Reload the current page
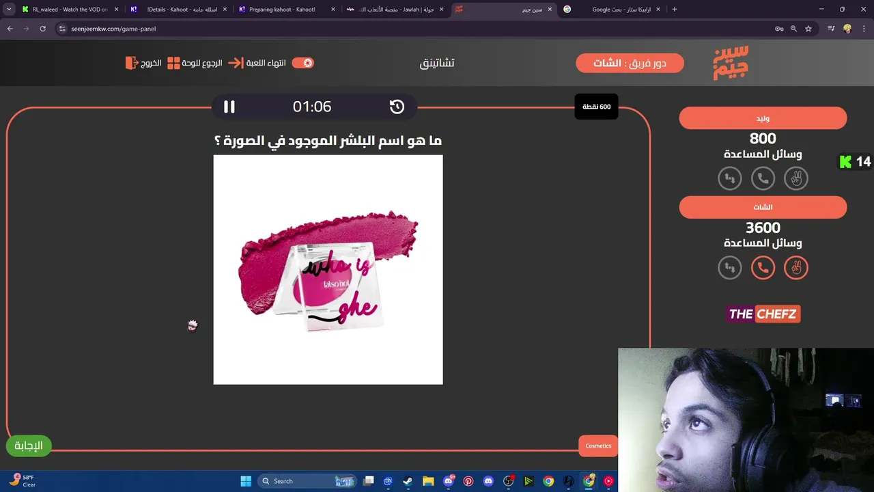This screenshot has height=492, width=874. click(42, 29)
